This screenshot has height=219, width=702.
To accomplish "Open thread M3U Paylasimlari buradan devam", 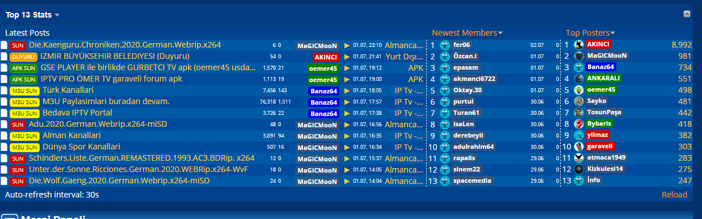I will [x=106, y=101].
